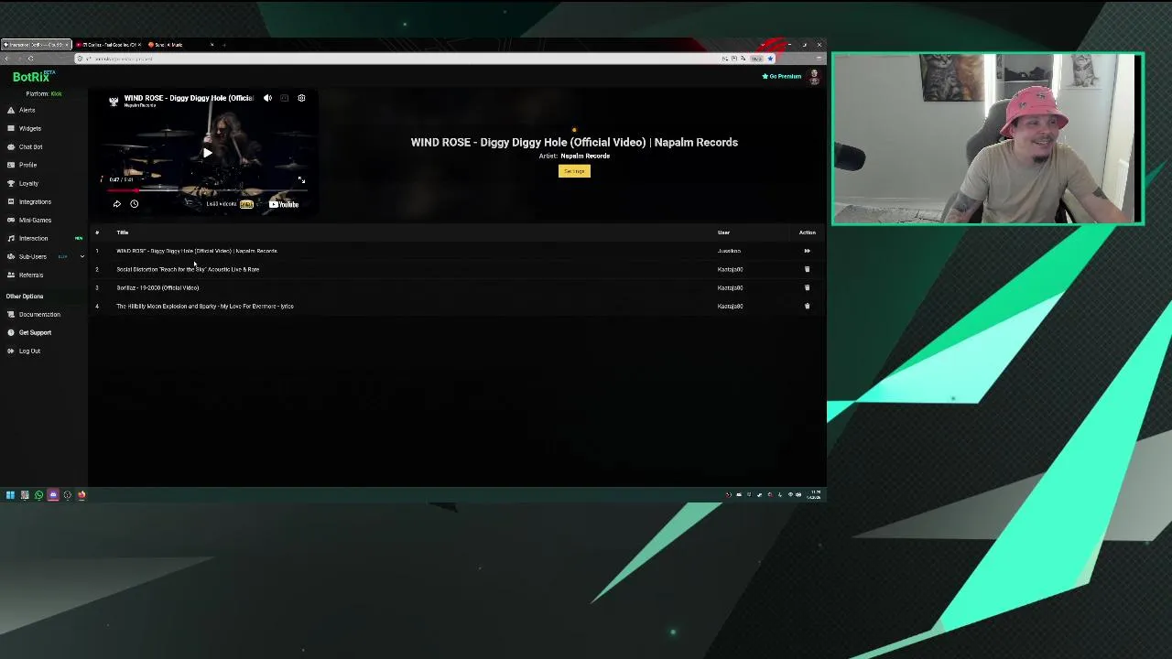The height and width of the screenshot is (659, 1172).
Task: Click the video title in player
Action: (x=189, y=98)
